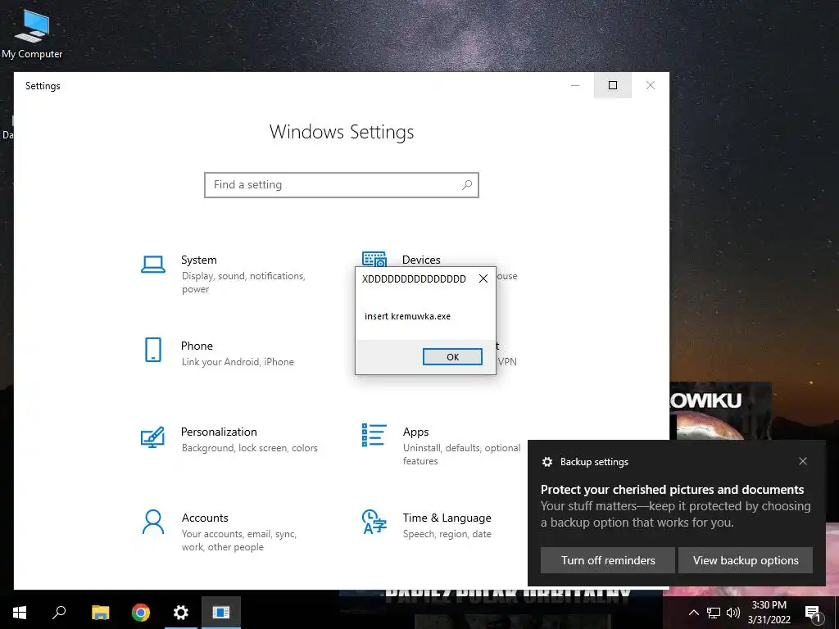Click OK in the kremuwka.exe dialog
This screenshot has width=839, height=629.
pyautogui.click(x=452, y=357)
